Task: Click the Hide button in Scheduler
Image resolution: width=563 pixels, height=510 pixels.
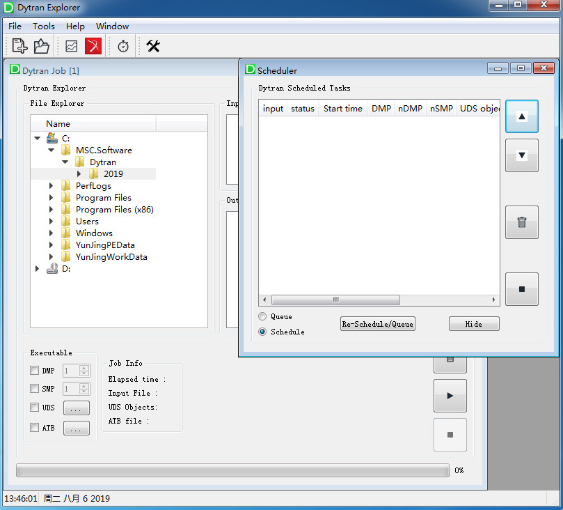Action: [x=473, y=324]
